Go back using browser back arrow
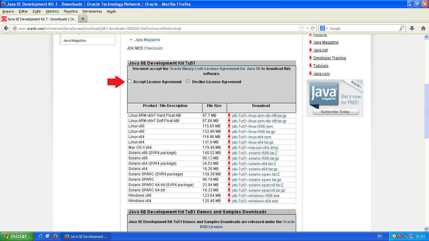The width and height of the screenshot is (429, 241). (x=6, y=28)
